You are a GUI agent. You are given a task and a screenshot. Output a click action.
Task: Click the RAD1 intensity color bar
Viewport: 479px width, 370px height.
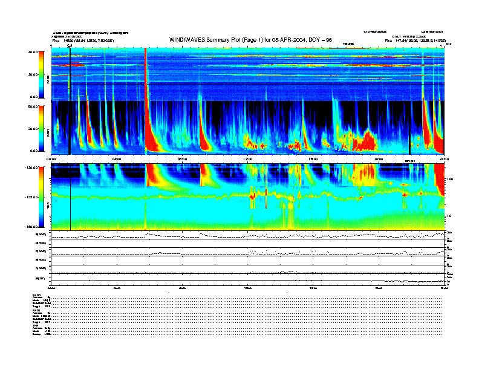point(40,128)
